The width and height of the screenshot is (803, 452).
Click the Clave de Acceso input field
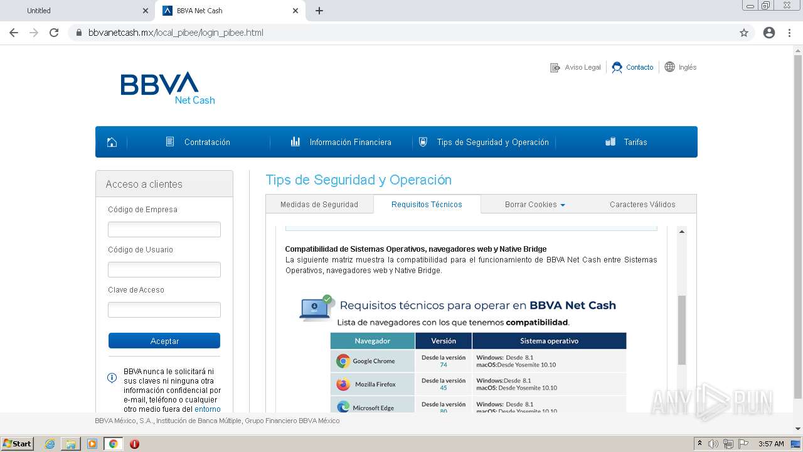coord(164,309)
